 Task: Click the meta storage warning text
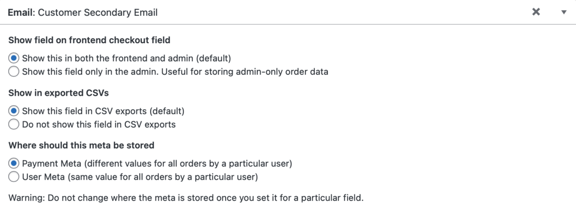pyautogui.click(x=186, y=197)
